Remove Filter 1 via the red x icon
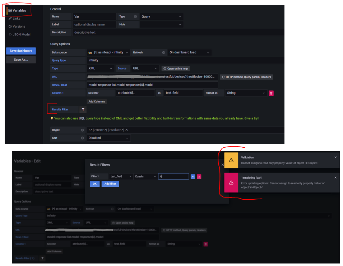This screenshot has width=343, height=266. point(199,176)
